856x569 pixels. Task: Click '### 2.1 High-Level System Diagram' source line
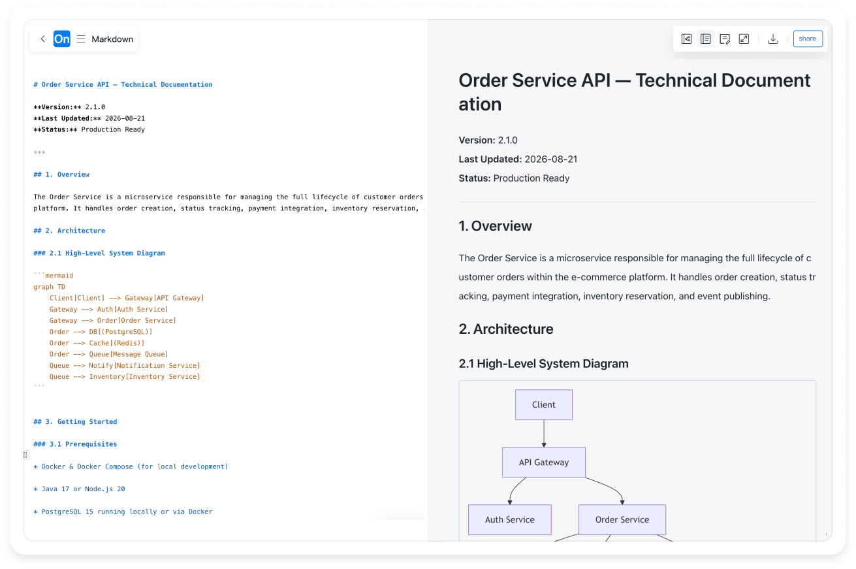pyautogui.click(x=99, y=253)
